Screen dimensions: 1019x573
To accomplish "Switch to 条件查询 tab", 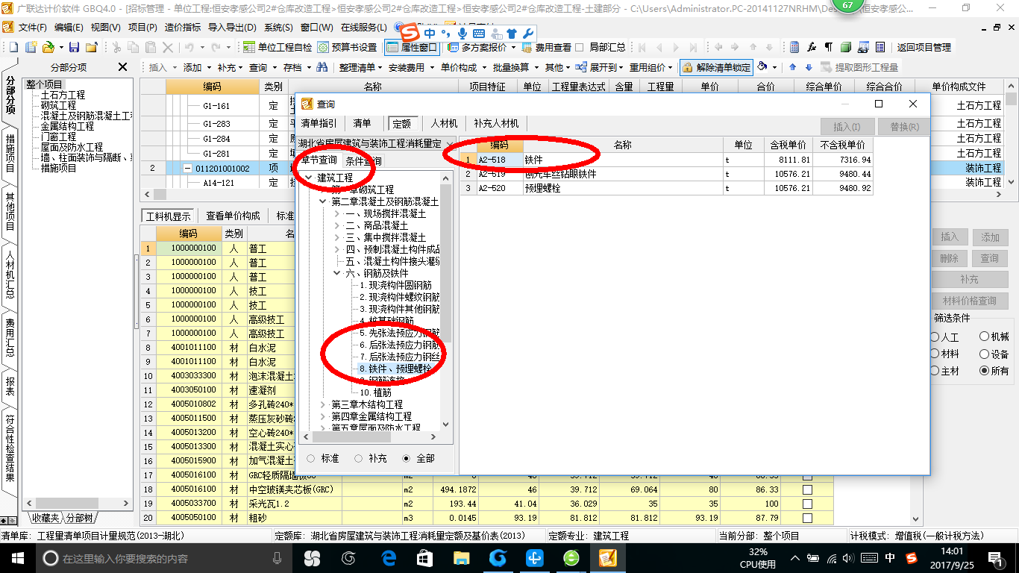I will (363, 160).
